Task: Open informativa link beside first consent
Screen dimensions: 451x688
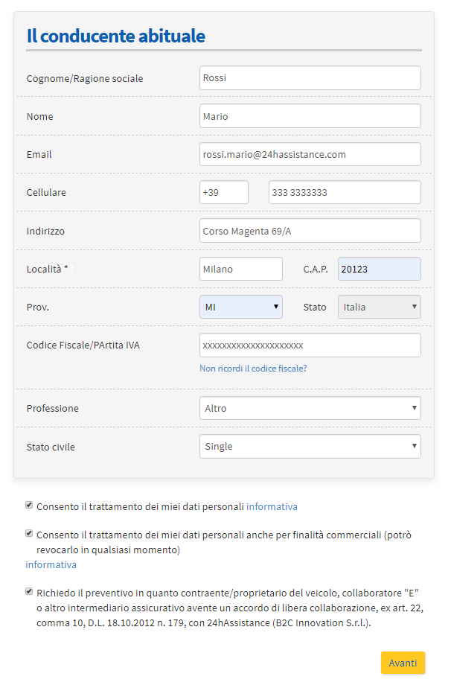Action: tap(272, 506)
